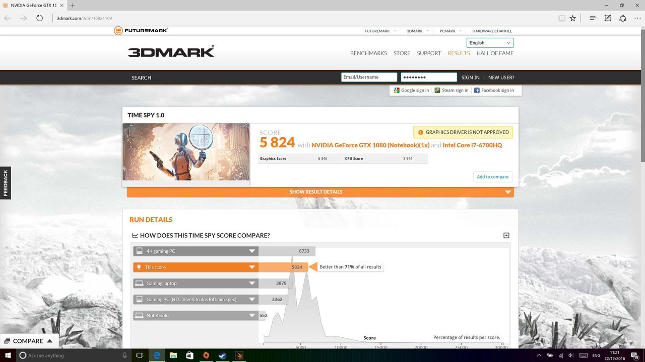This screenshot has height=362, width=645.
Task: Open the Wi-Fi network tray icon
Action: [x=561, y=355]
